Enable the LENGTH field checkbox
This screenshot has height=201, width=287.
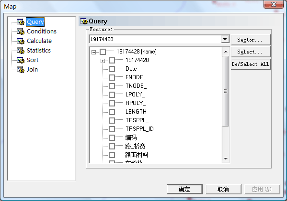(112, 112)
